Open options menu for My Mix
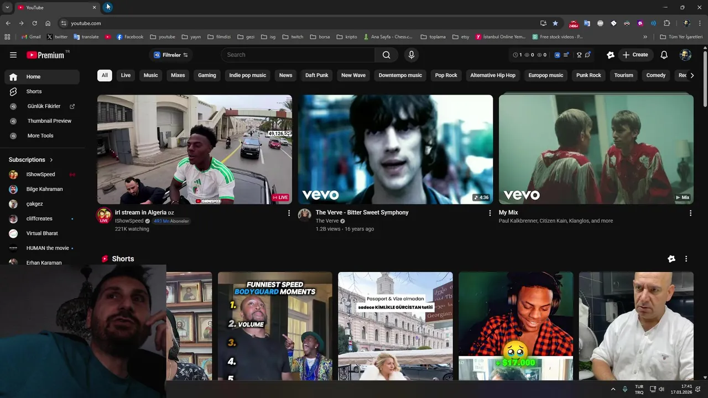 690,213
